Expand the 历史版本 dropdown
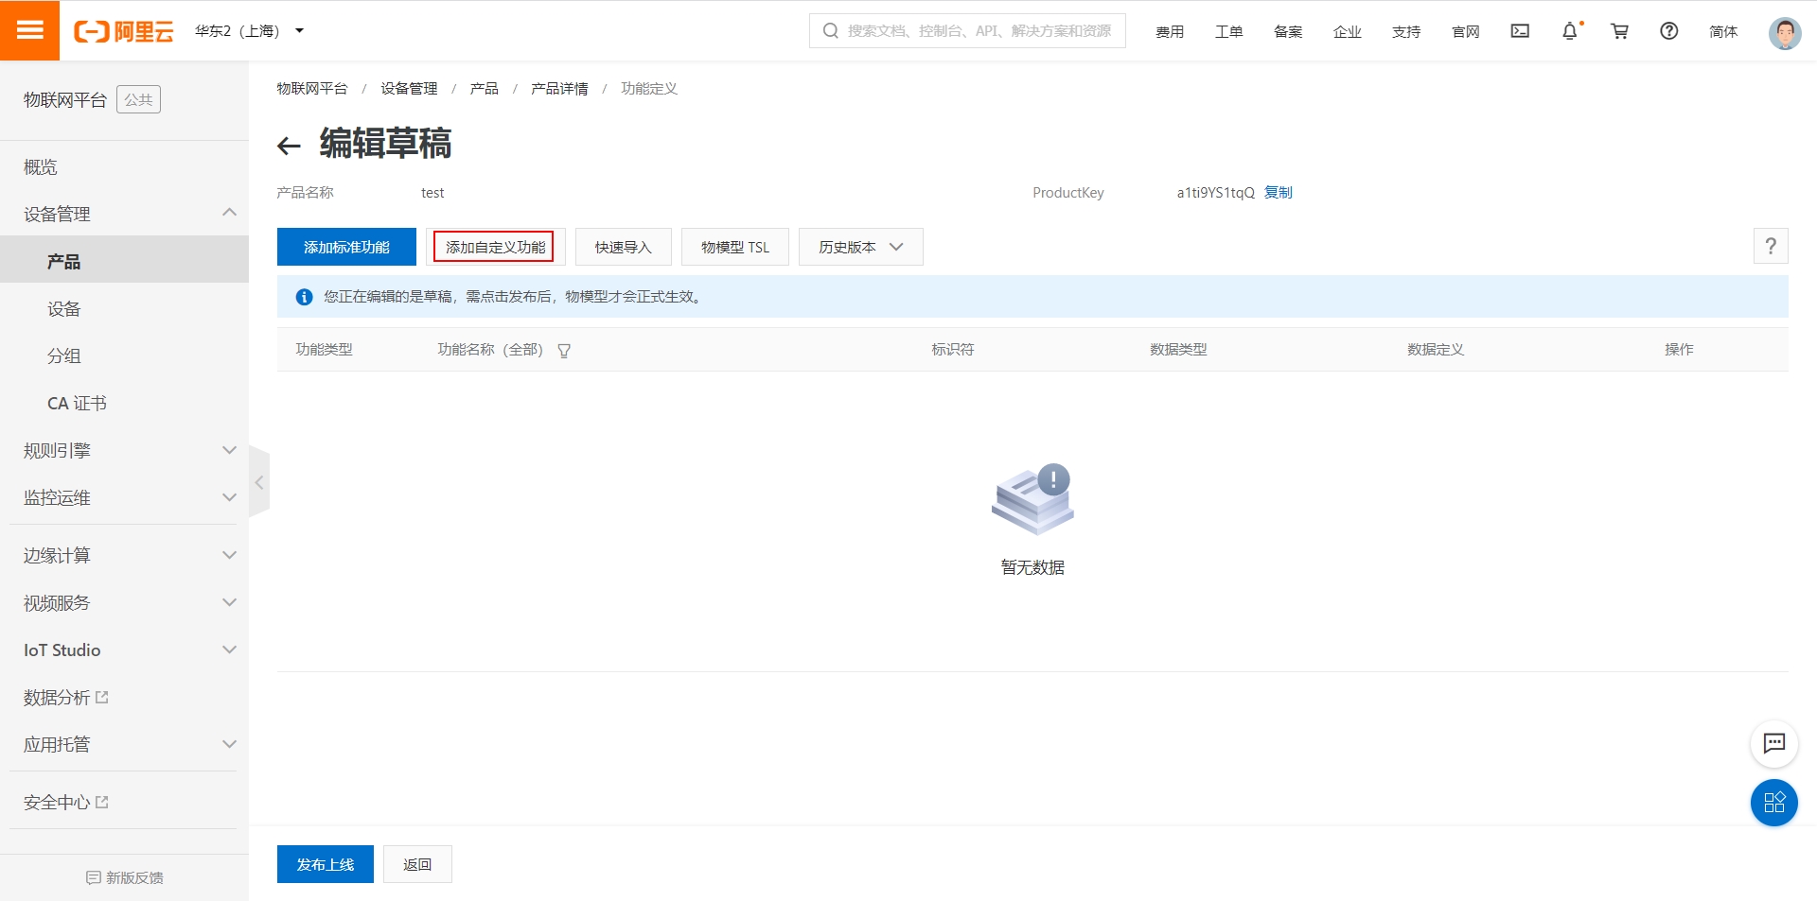1817x901 pixels. tap(859, 247)
